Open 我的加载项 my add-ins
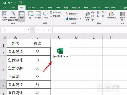Image resolution: width=127 pixels, height=95 pixels. 72,18
